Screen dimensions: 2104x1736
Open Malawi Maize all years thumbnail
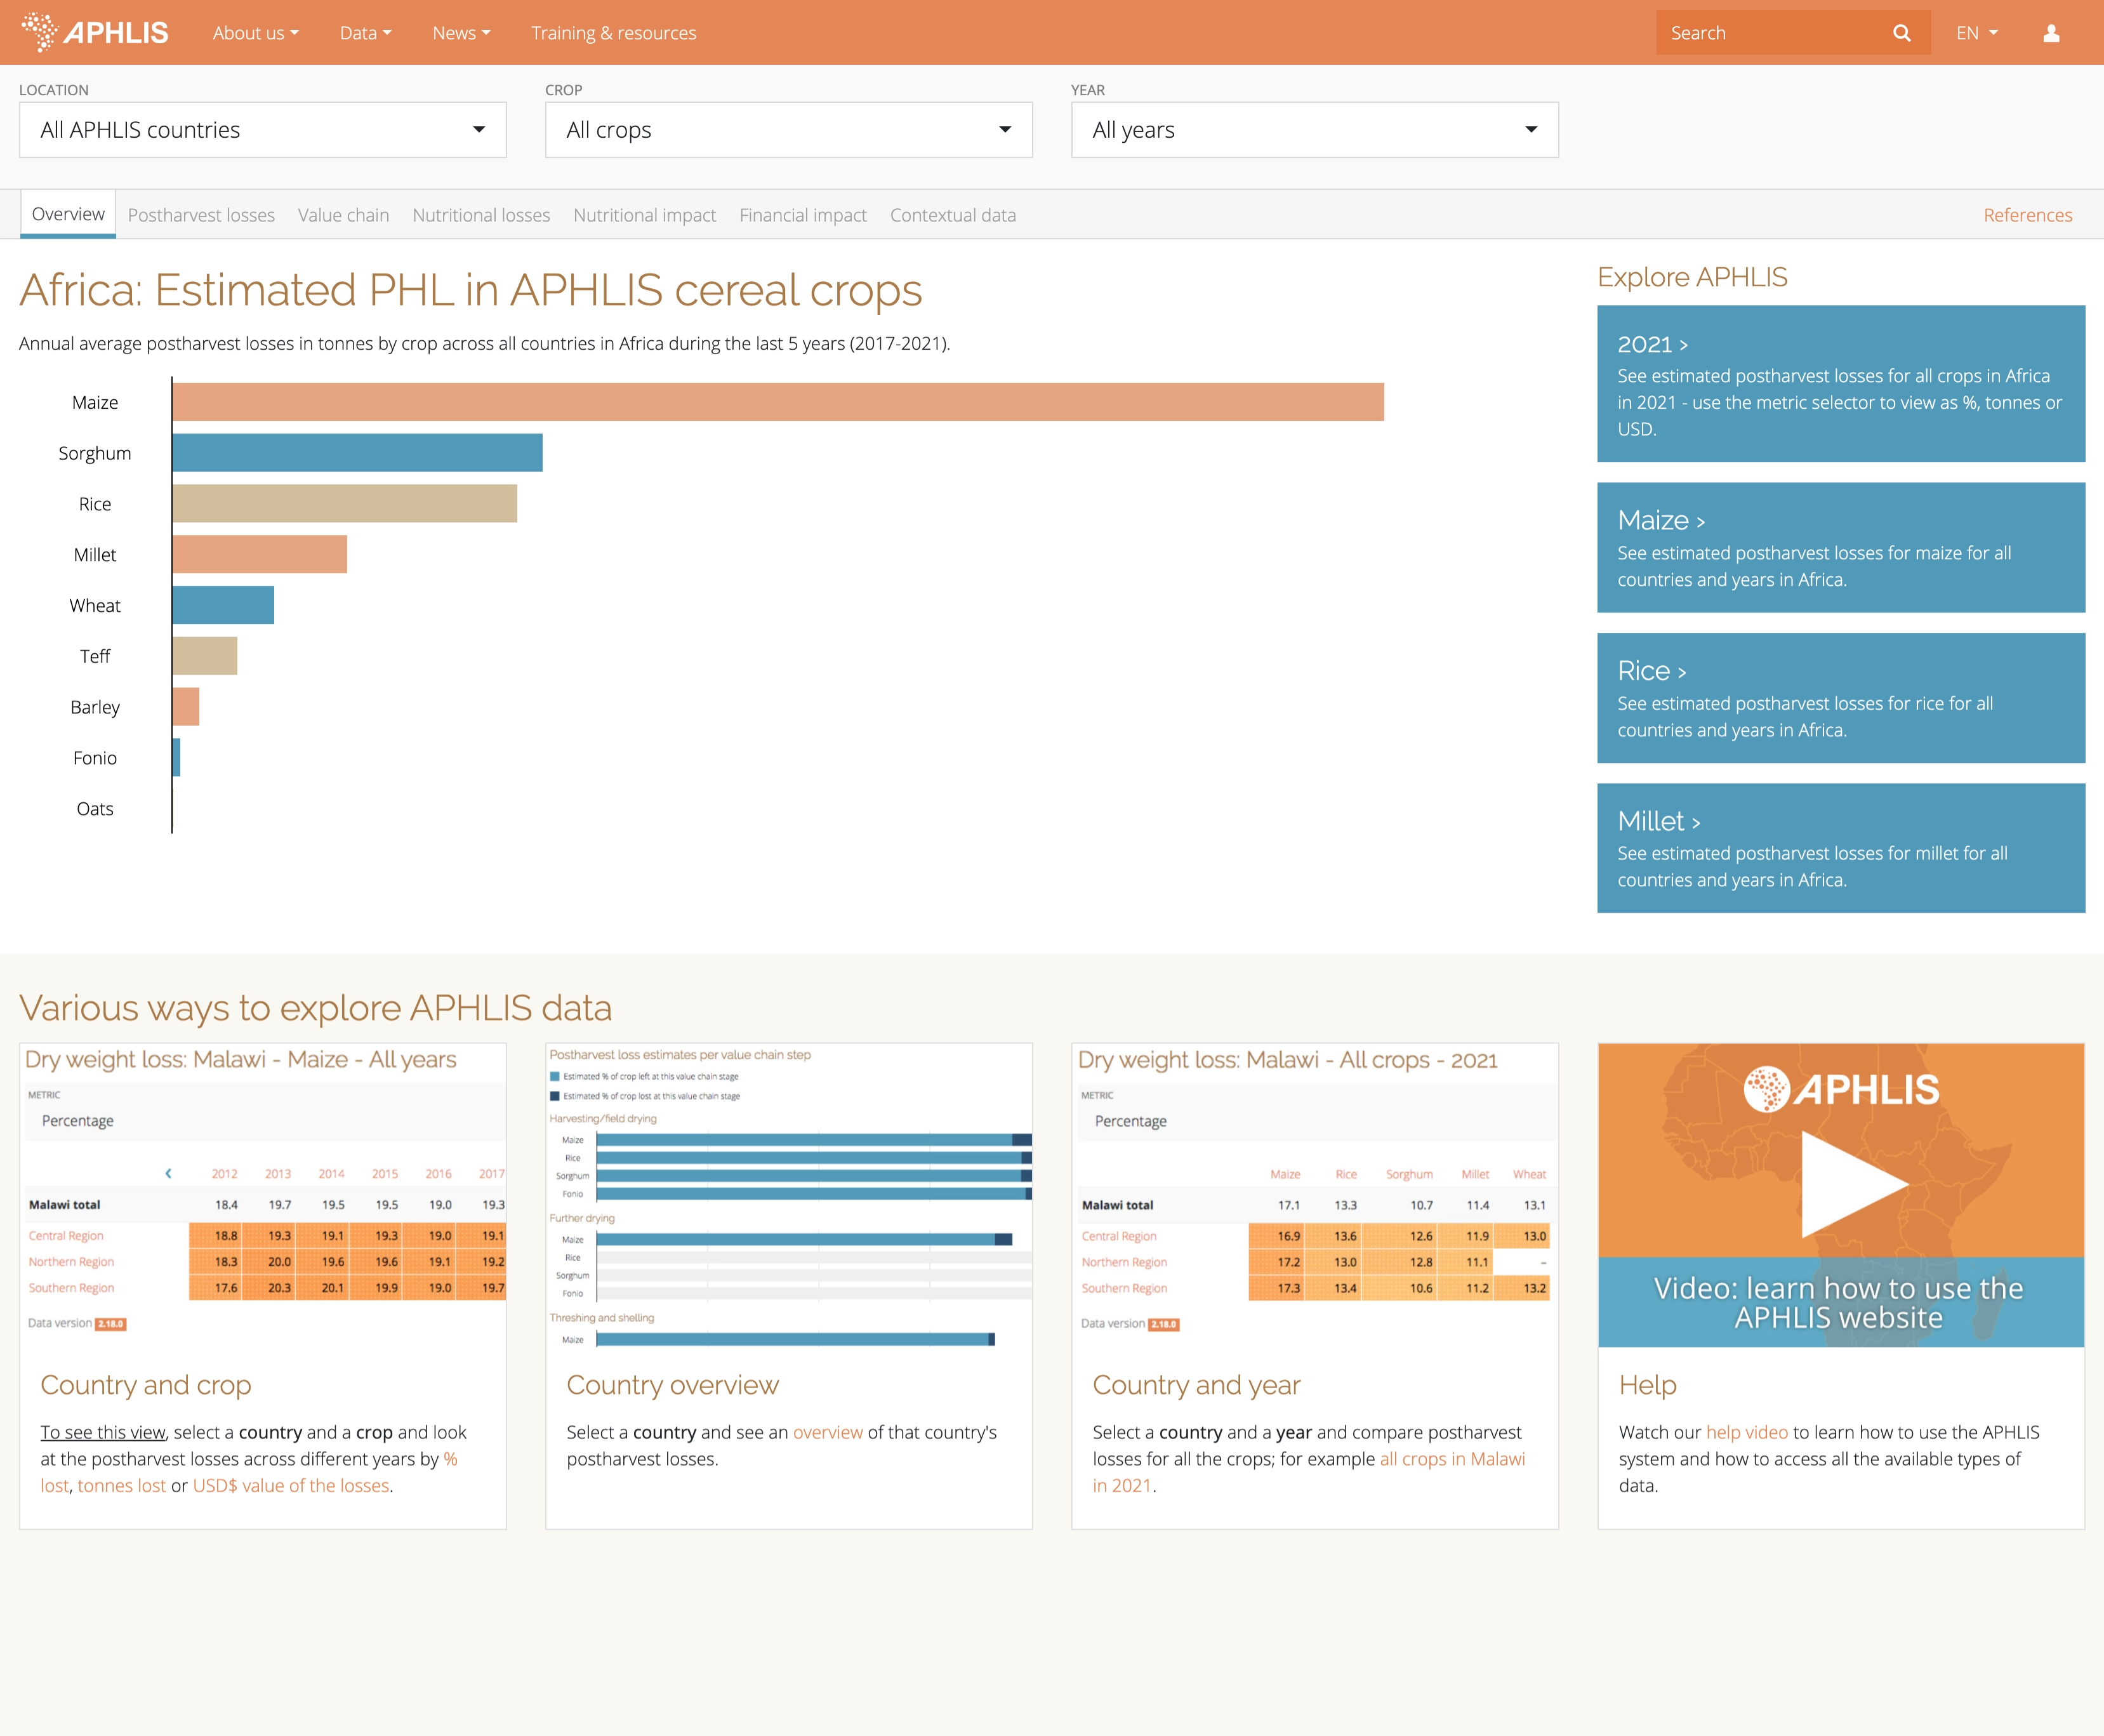click(x=263, y=1195)
